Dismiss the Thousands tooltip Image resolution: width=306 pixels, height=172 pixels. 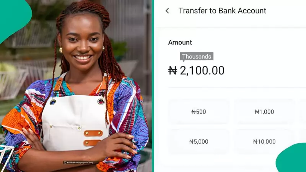coord(197,57)
